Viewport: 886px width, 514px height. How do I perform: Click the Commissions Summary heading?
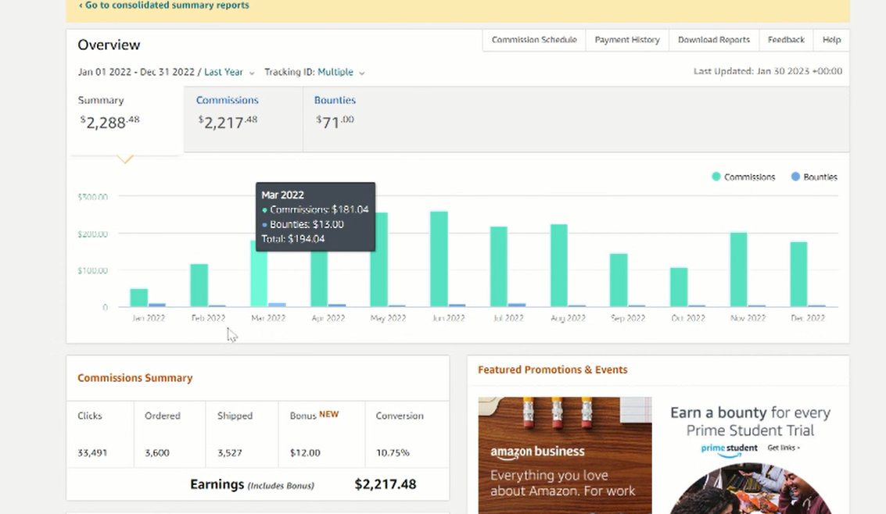tap(135, 378)
